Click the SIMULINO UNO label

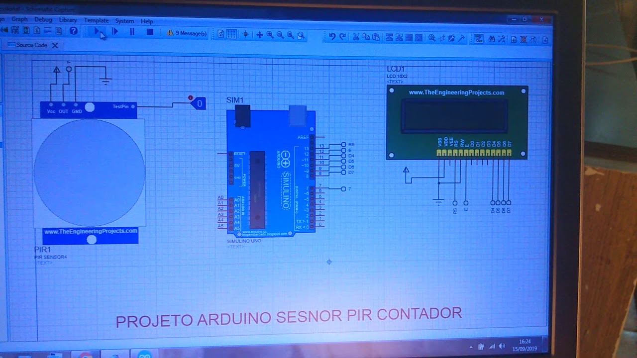[244, 241]
